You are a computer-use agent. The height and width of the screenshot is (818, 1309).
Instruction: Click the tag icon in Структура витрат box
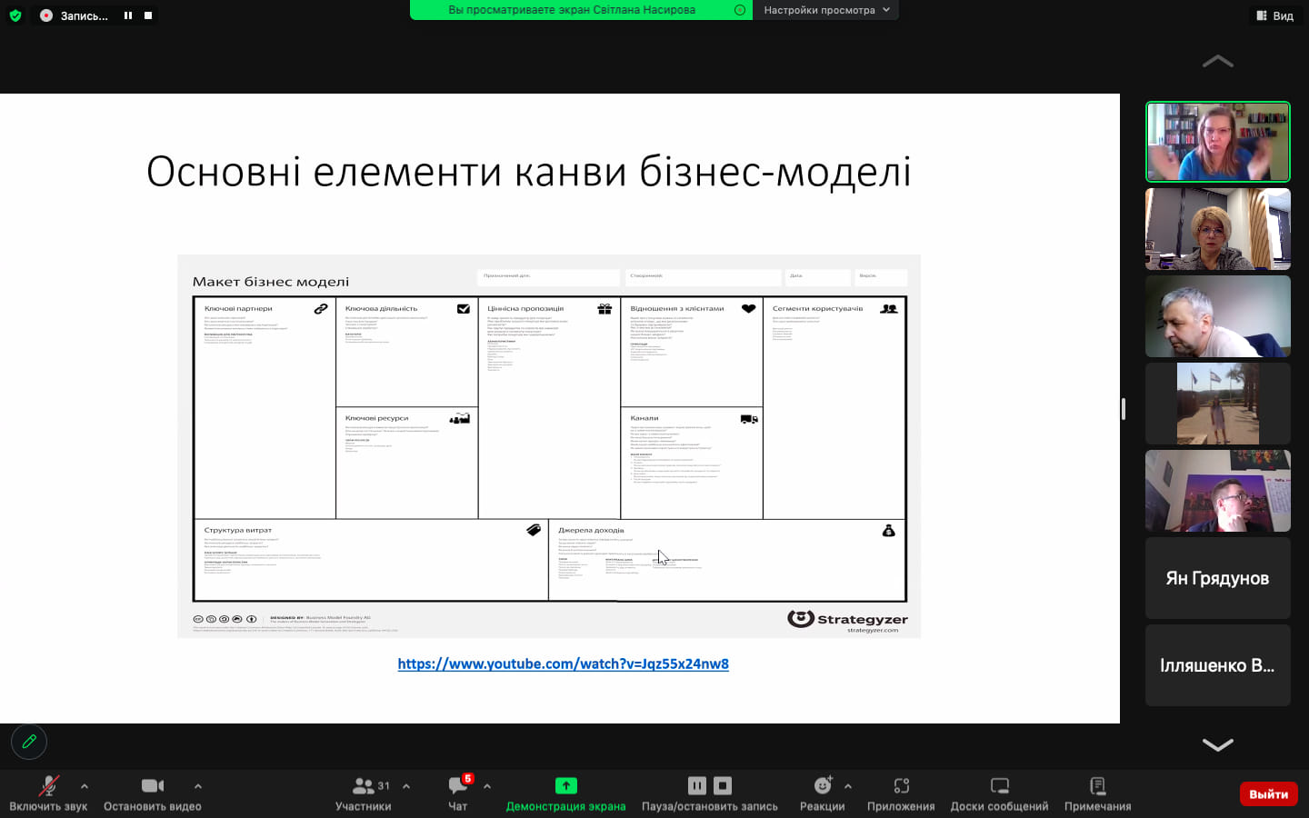click(534, 530)
